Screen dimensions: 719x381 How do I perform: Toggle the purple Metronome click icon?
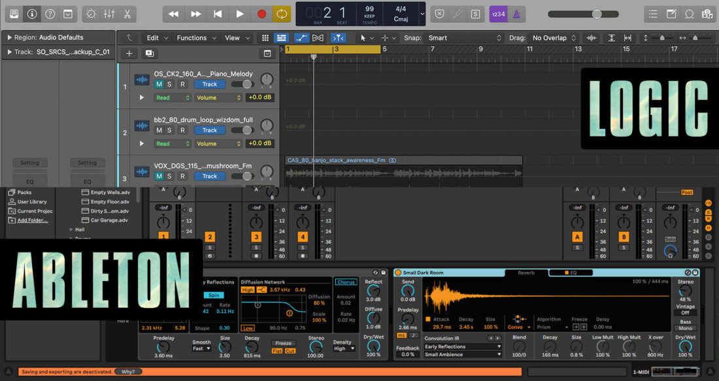coord(516,14)
